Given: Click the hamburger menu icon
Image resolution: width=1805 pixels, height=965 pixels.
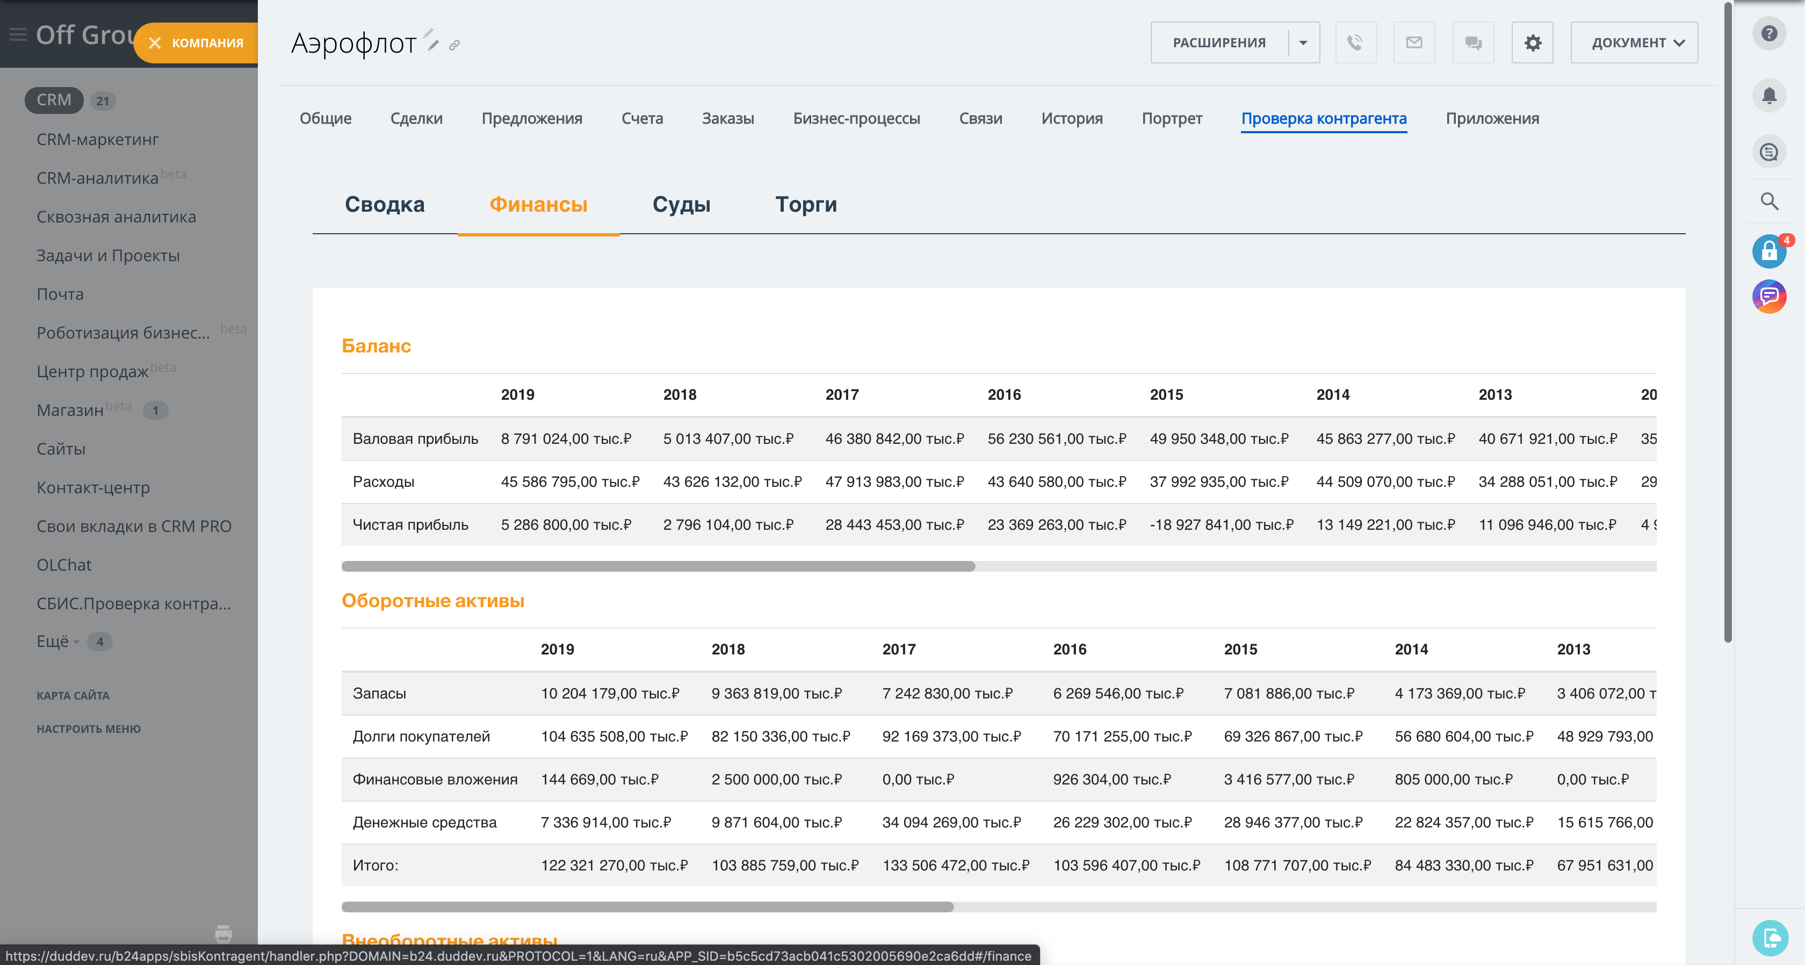Looking at the screenshot, I should [x=18, y=34].
